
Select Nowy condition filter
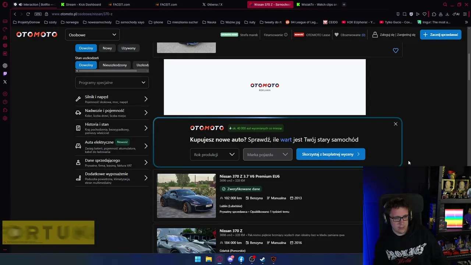point(107,48)
